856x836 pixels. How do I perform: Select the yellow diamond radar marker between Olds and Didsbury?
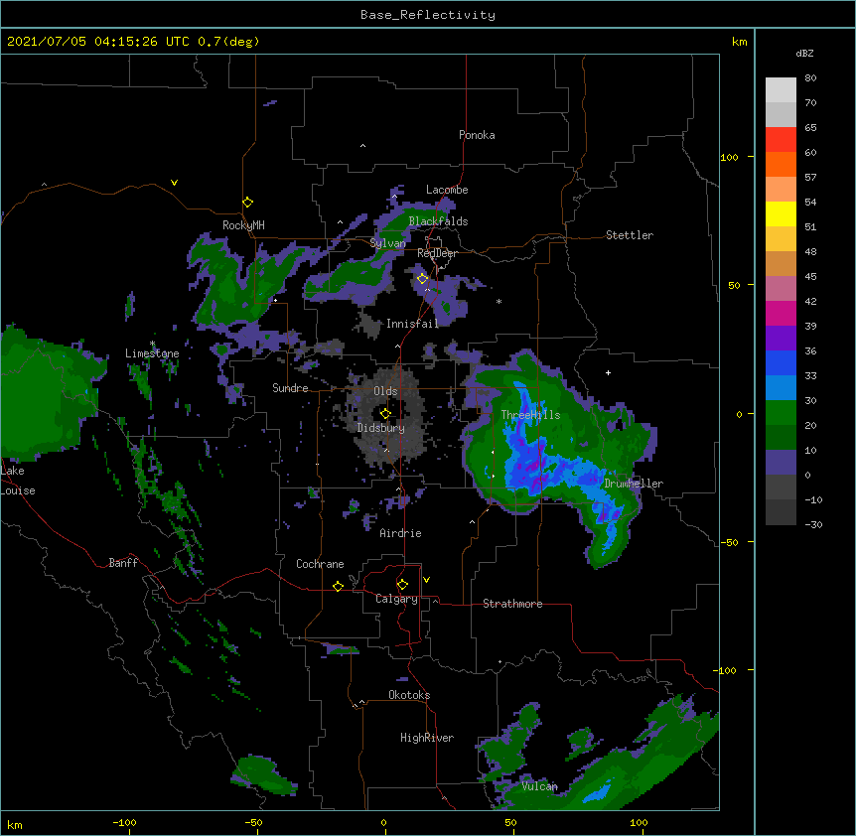tap(385, 414)
